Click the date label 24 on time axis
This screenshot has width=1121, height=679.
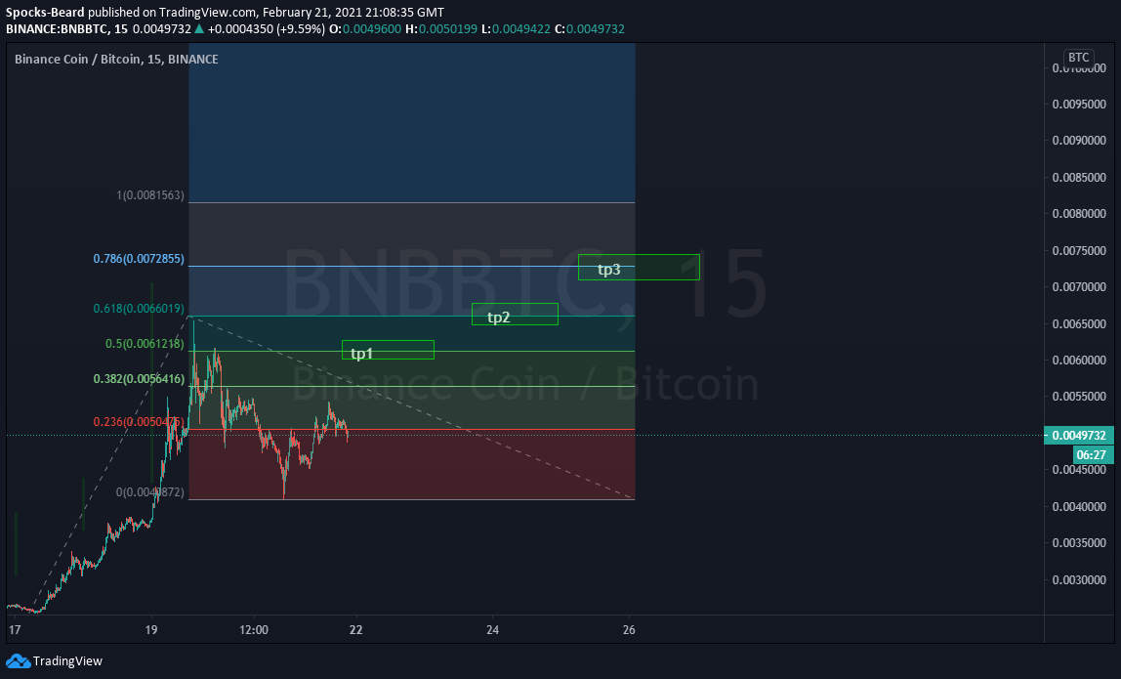pyautogui.click(x=492, y=629)
